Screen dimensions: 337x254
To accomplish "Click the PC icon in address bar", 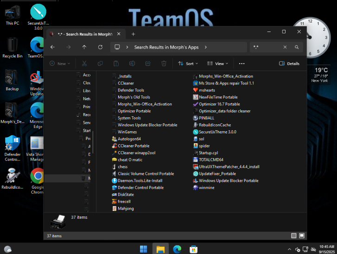I will point(117,47).
